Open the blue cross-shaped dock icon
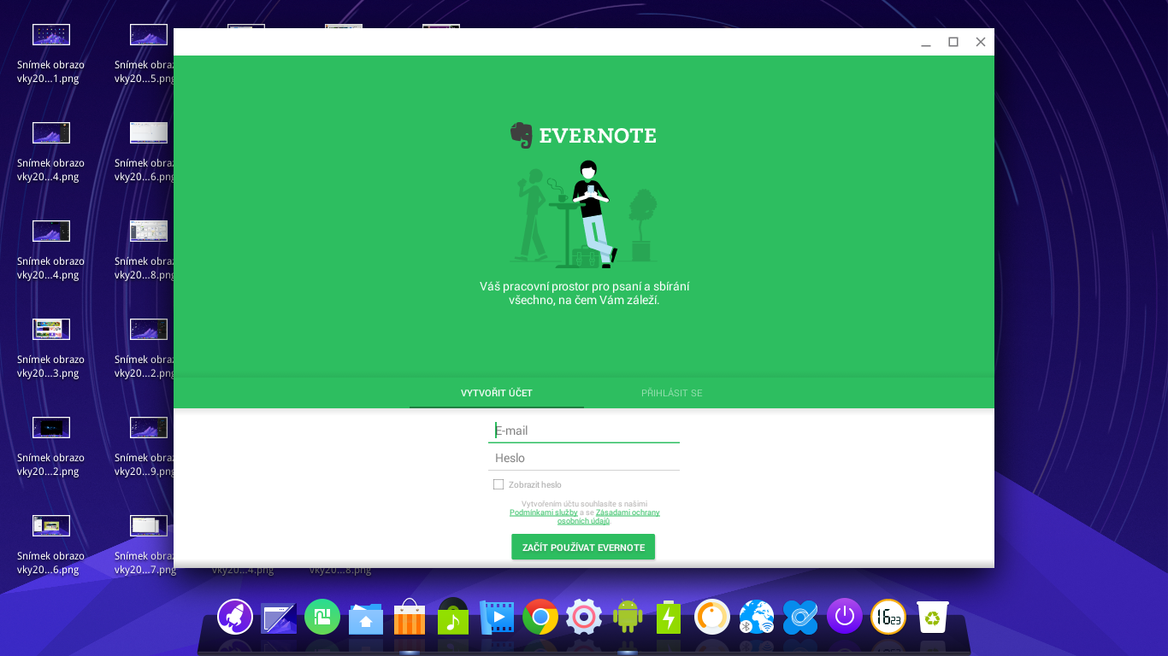1168x656 pixels. 801,617
